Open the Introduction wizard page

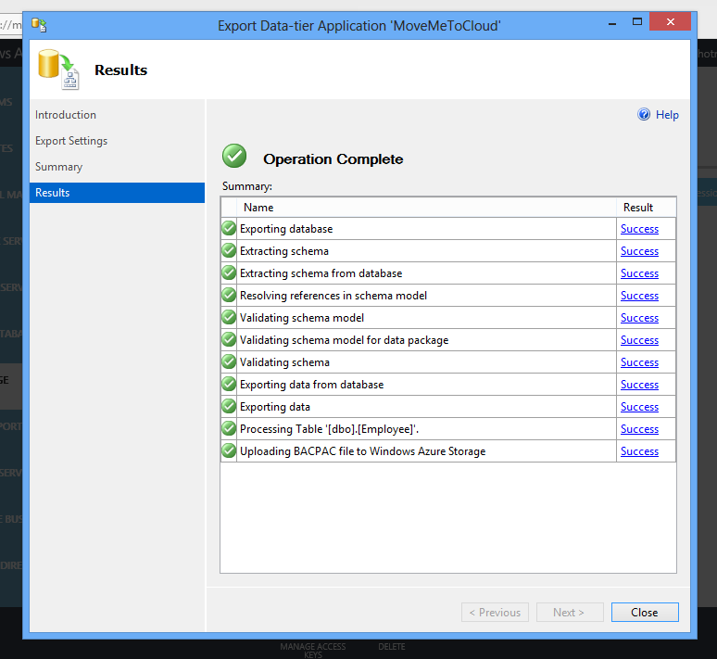[66, 115]
